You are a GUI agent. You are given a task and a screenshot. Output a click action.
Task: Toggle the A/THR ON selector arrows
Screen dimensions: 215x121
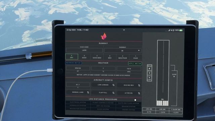point(139,93)
